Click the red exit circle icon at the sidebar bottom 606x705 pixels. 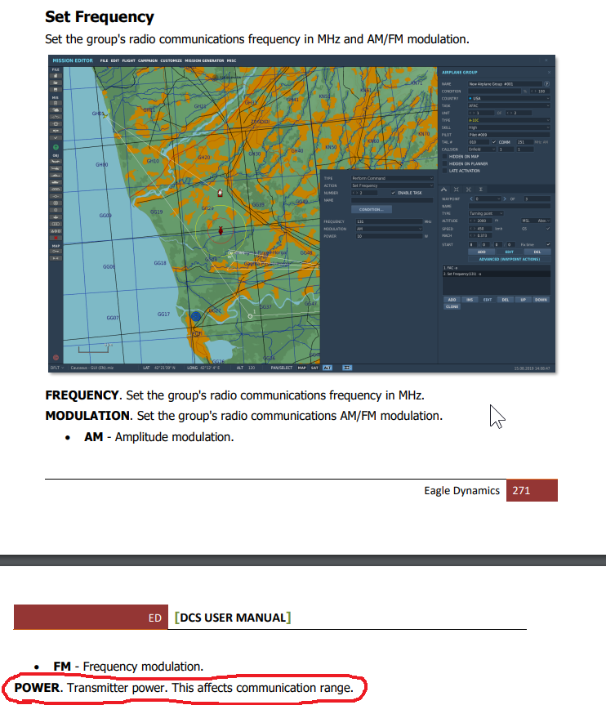pos(56,358)
